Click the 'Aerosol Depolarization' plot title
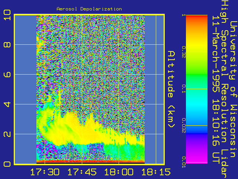This screenshot has height=179, width=238. tap(89, 9)
